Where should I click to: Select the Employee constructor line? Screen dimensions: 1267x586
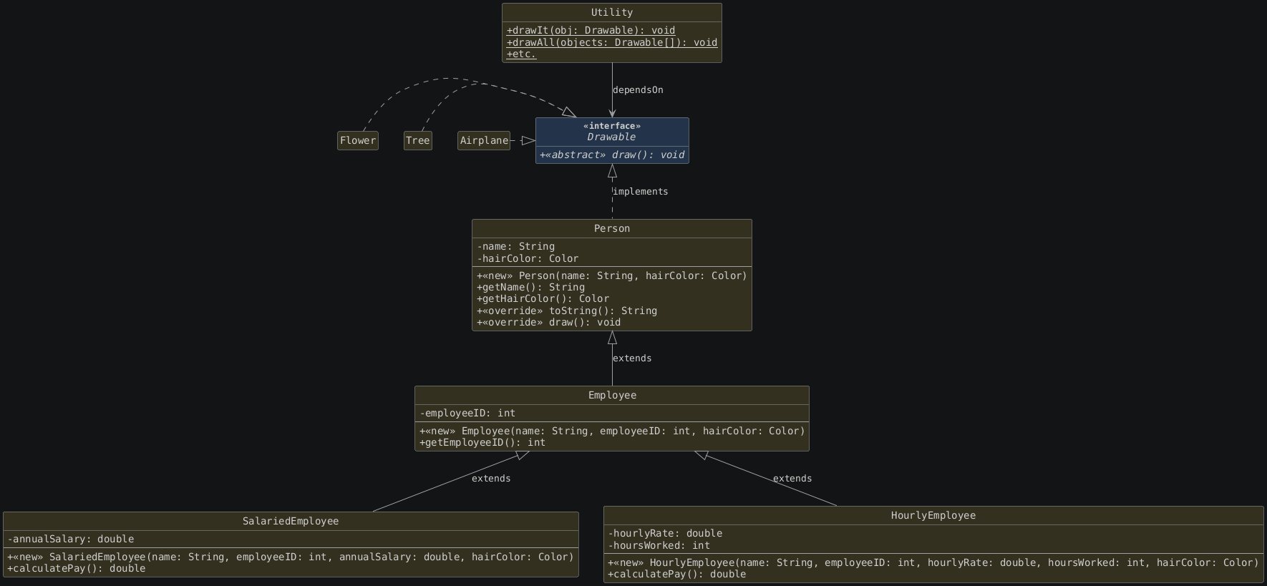coord(612,431)
